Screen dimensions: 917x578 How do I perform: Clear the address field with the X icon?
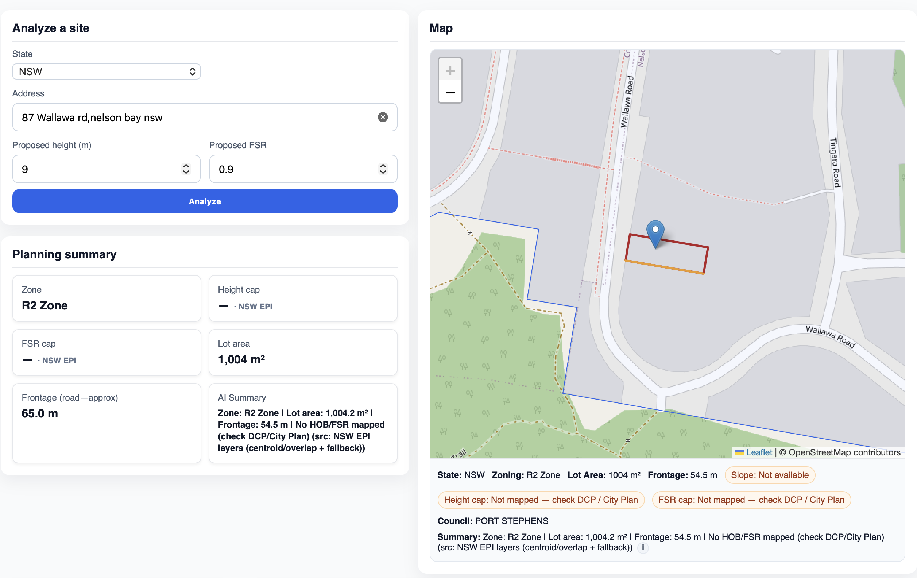383,117
